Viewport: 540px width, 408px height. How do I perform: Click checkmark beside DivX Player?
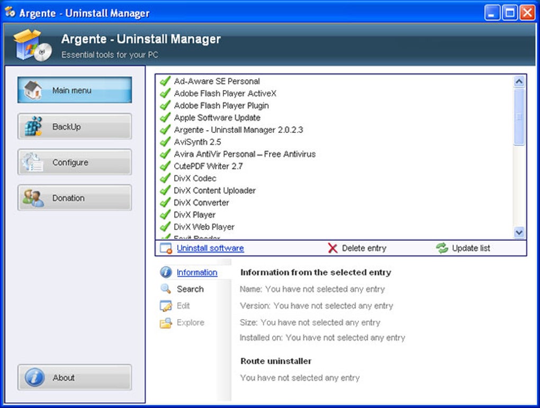[x=165, y=214]
